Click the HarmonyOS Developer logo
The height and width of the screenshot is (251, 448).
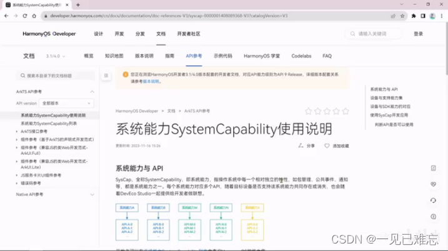(x=49, y=34)
